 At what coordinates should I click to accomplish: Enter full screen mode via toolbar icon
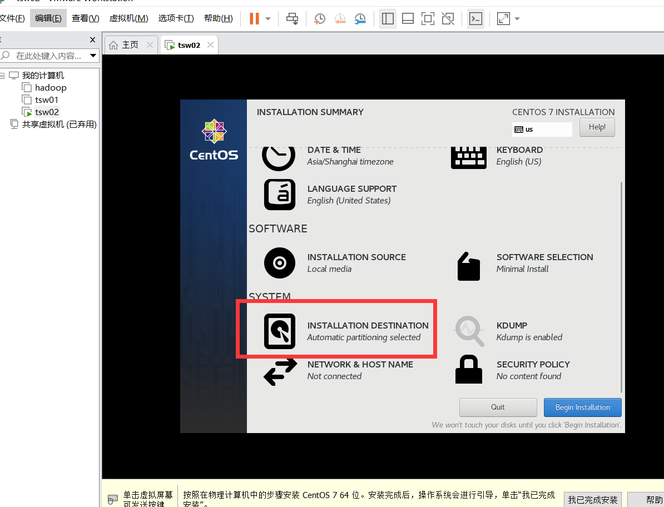pos(428,18)
